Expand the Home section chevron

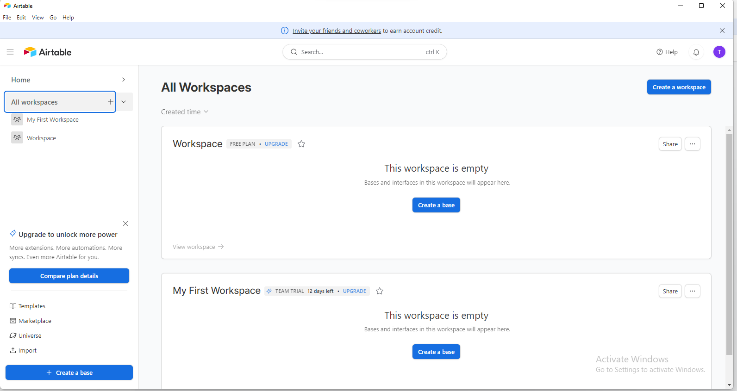[x=124, y=80]
